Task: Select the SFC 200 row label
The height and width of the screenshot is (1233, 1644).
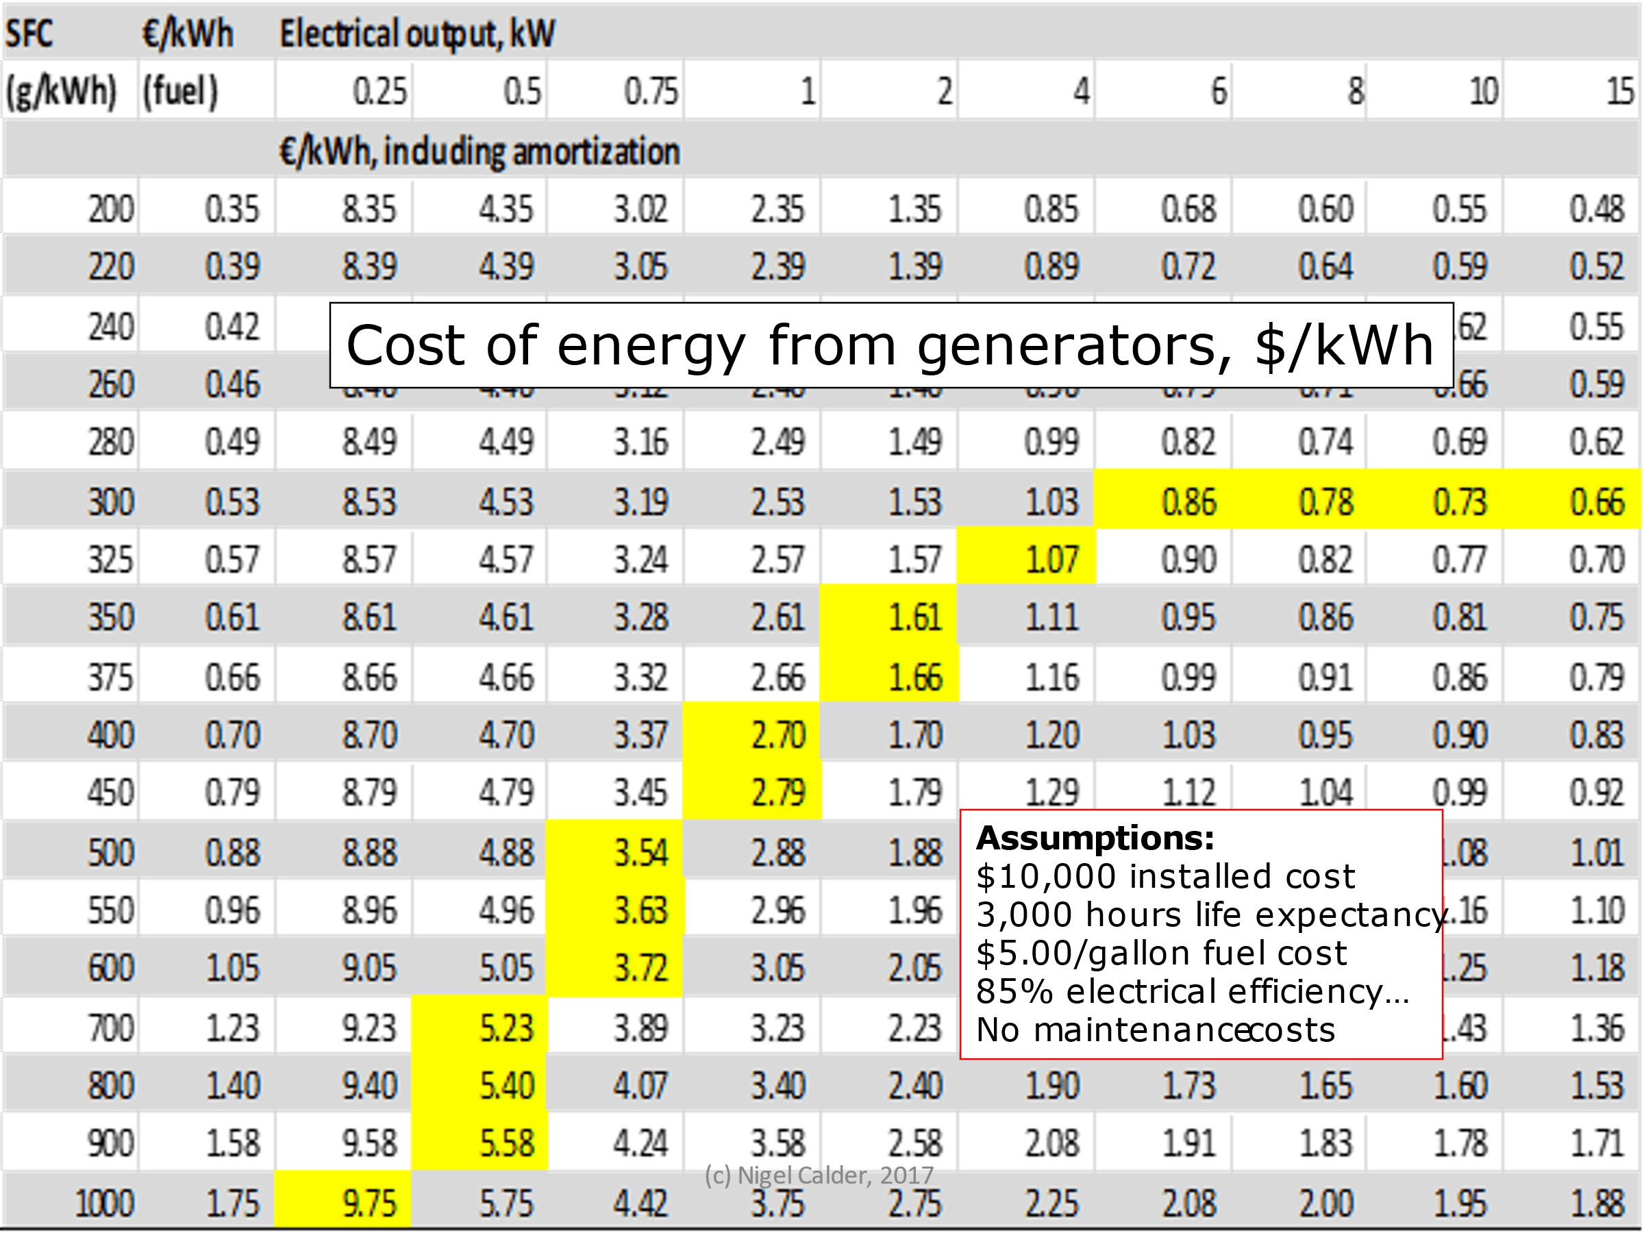Action: (x=111, y=209)
